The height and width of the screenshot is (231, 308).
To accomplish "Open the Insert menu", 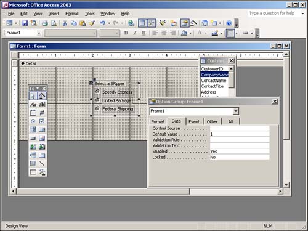I will (54, 14).
